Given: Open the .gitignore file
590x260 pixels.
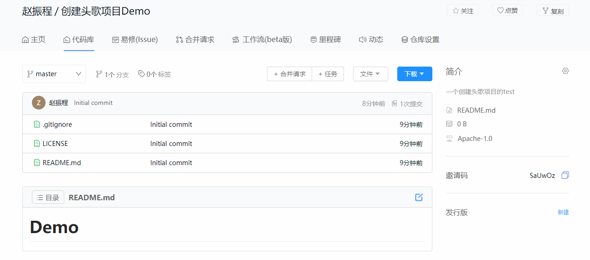Looking at the screenshot, I should [x=57, y=125].
